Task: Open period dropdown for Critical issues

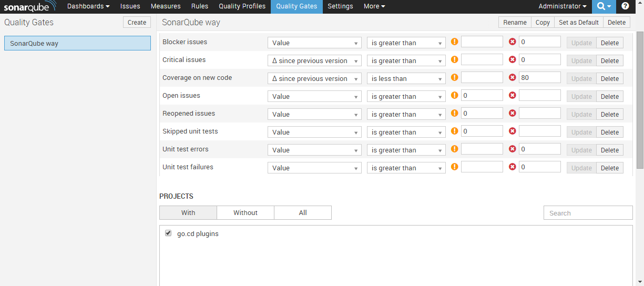Action: click(x=314, y=60)
